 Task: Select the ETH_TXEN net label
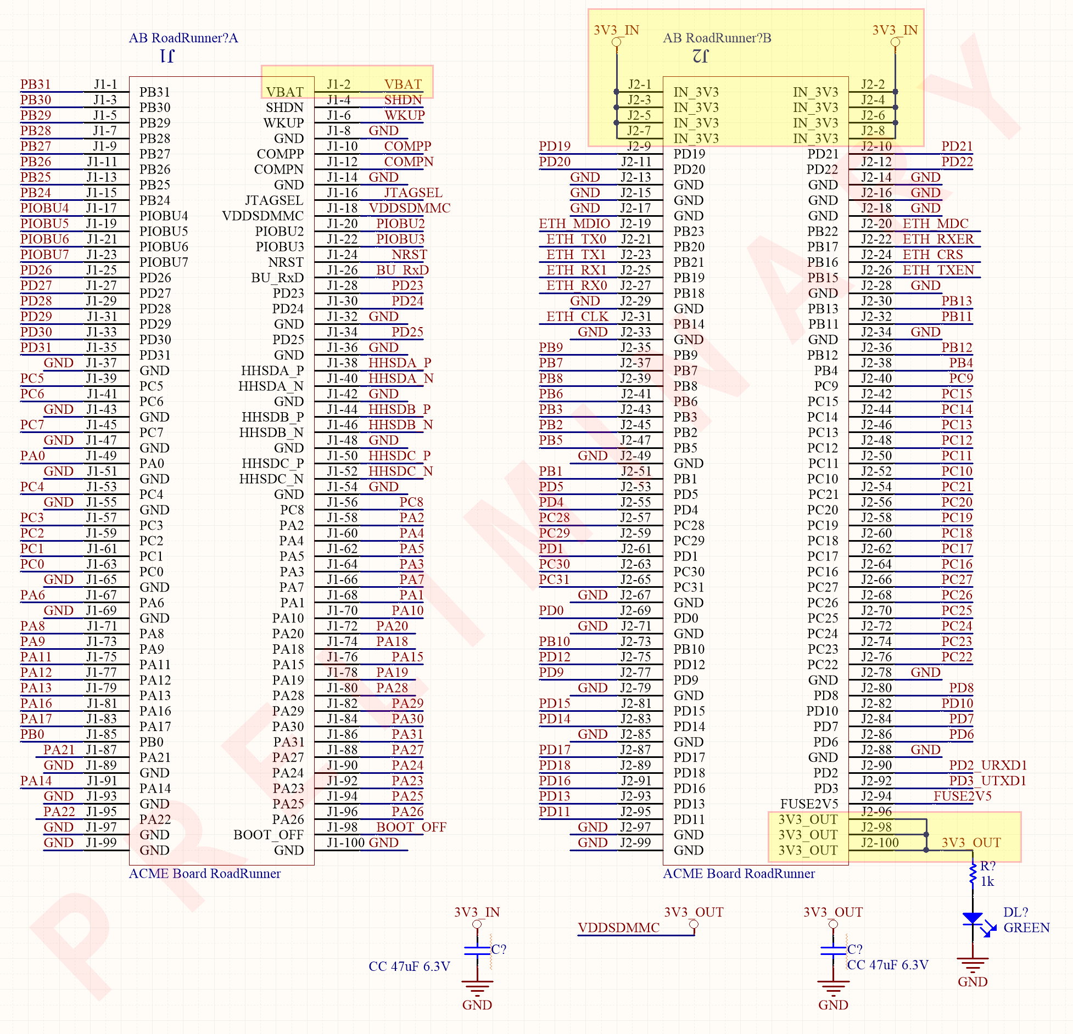938,270
